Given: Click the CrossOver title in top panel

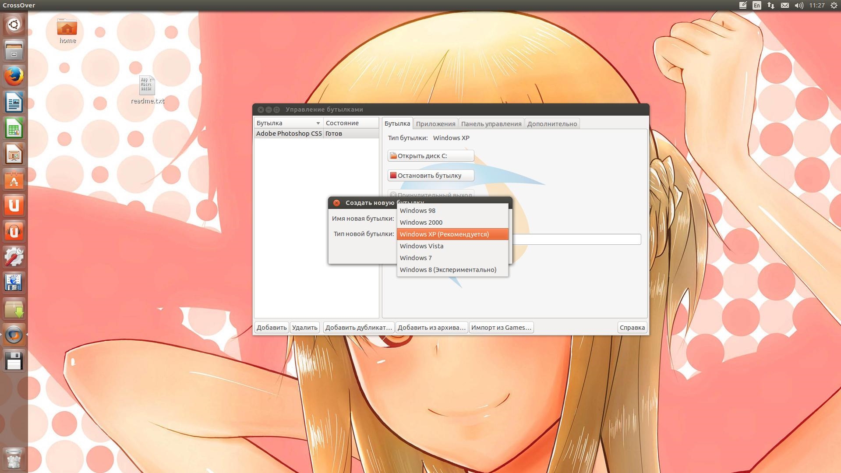Looking at the screenshot, I should (x=19, y=5).
